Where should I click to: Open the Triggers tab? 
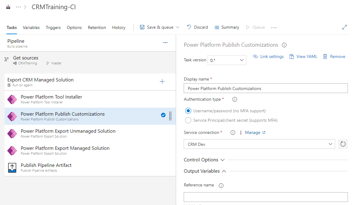[53, 27]
